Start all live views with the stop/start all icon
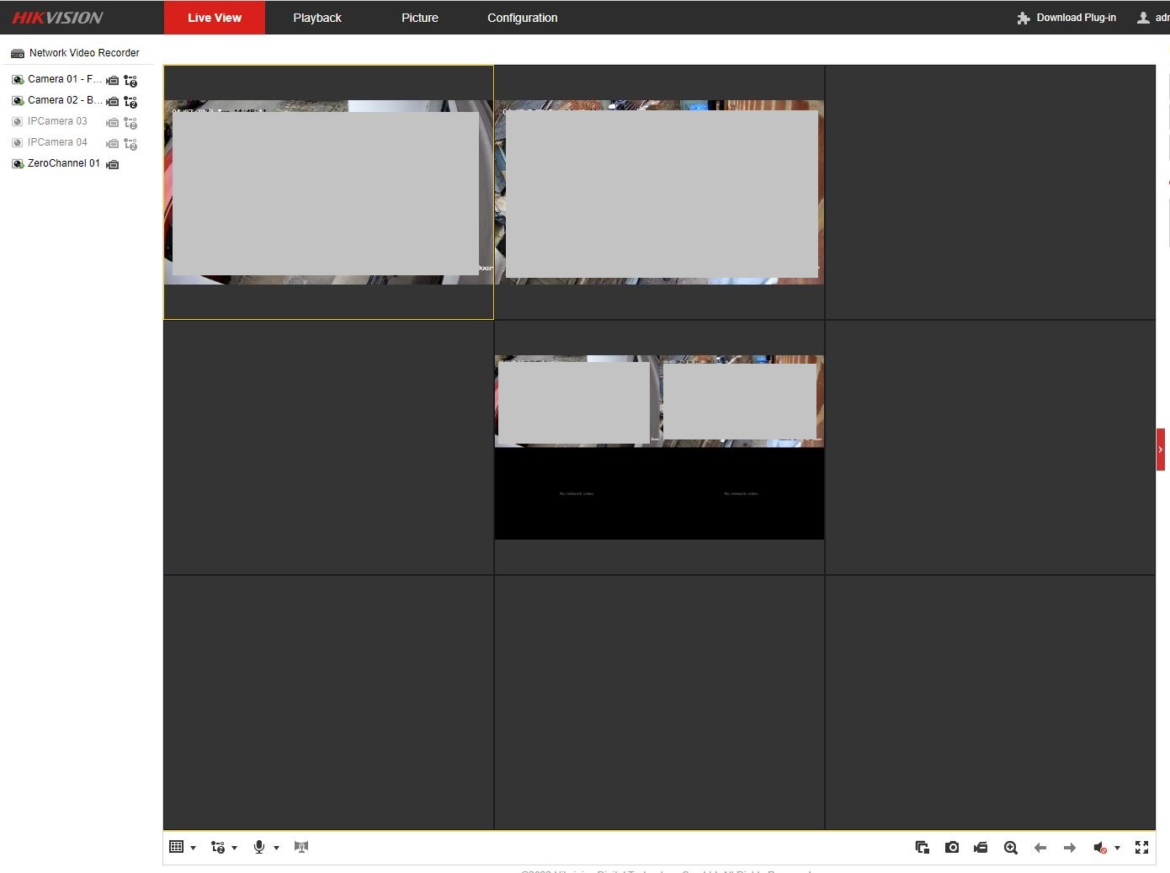 tap(922, 847)
